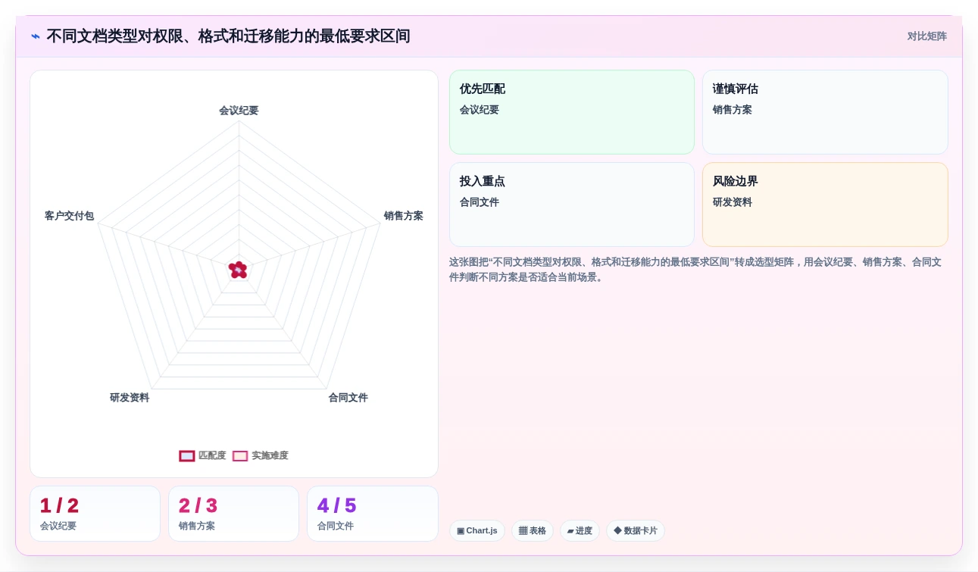Open the 风险边界 card
The image size is (978, 572).
825,205
